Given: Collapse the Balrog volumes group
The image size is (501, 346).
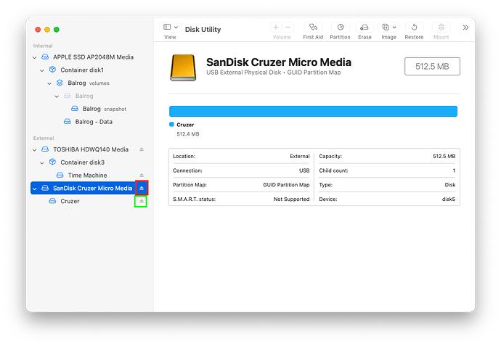Looking at the screenshot, I should [x=49, y=83].
